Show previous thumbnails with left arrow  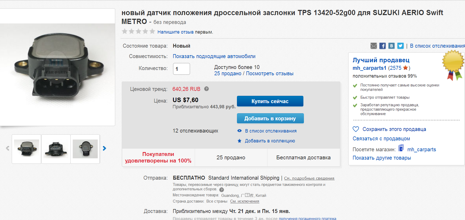(8, 148)
